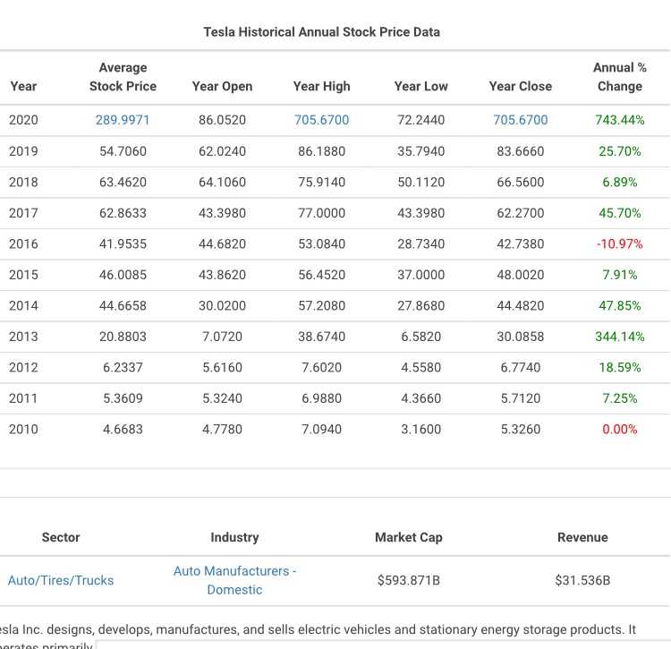
Task: Click the Industry column header
Action: (x=234, y=538)
